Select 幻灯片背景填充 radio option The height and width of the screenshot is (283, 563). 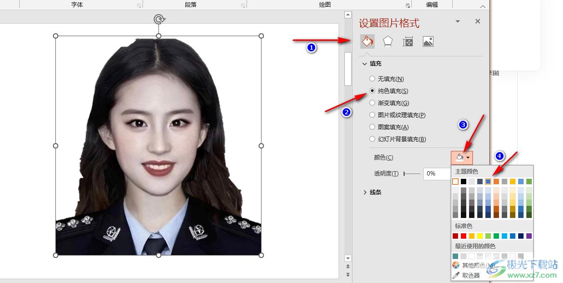(372, 139)
